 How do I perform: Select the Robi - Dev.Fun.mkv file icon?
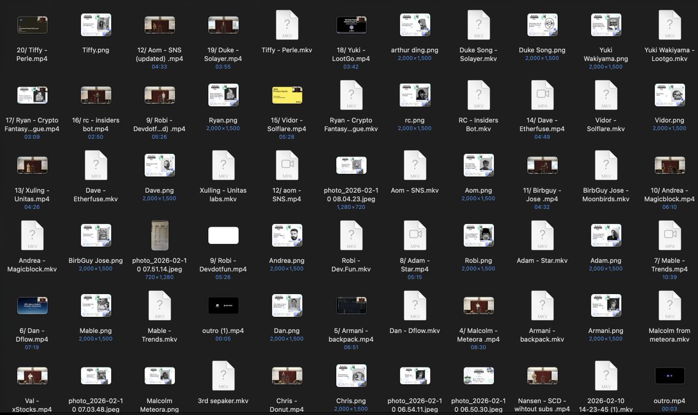351,235
